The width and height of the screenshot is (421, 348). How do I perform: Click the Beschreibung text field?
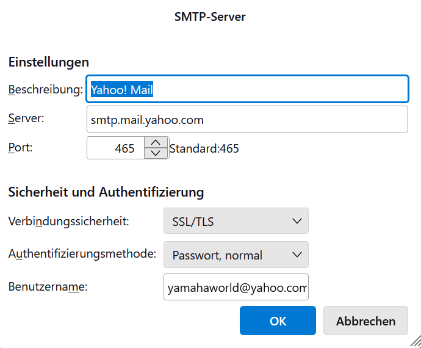click(x=247, y=89)
